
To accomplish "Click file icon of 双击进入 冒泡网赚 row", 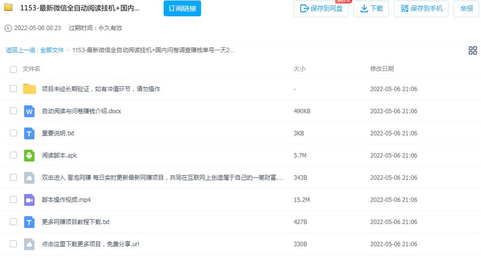I will 29,178.
